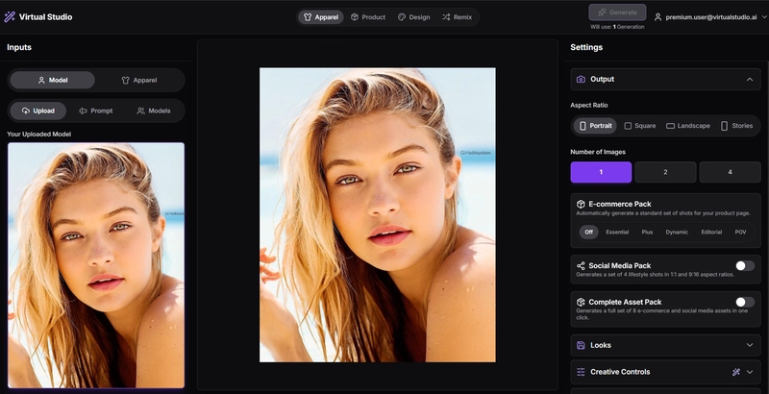The image size is (769, 394).
Task: Set E-commerce Pack to Essential
Action: coord(617,233)
